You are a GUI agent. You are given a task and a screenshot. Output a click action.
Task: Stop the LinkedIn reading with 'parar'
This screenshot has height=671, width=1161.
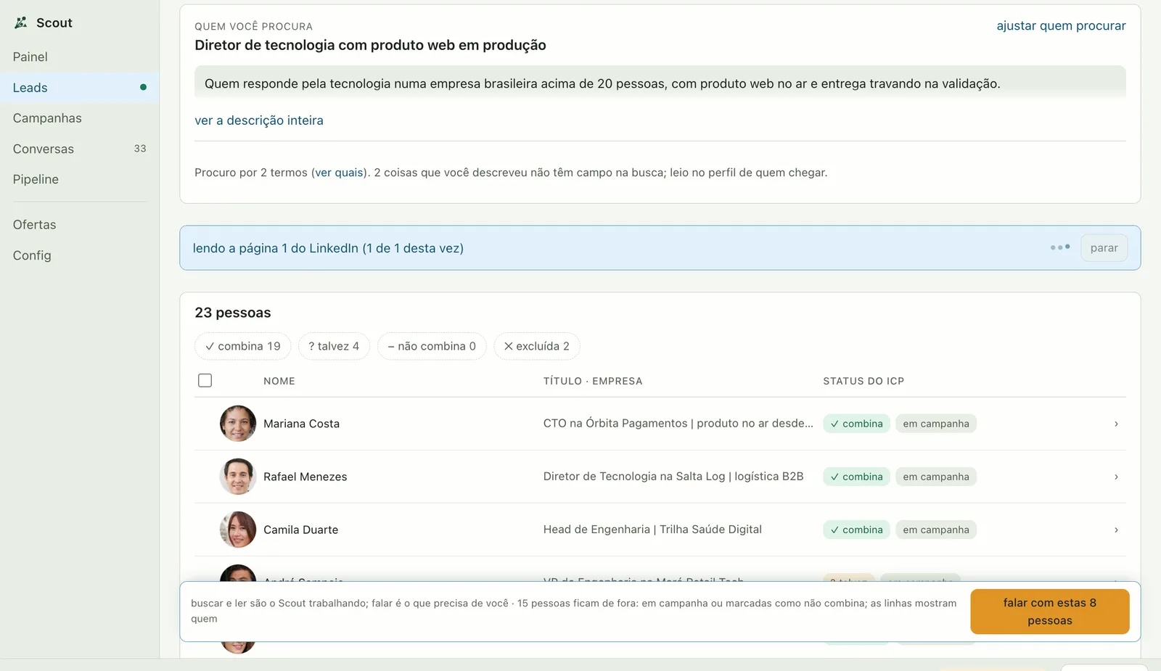point(1104,248)
